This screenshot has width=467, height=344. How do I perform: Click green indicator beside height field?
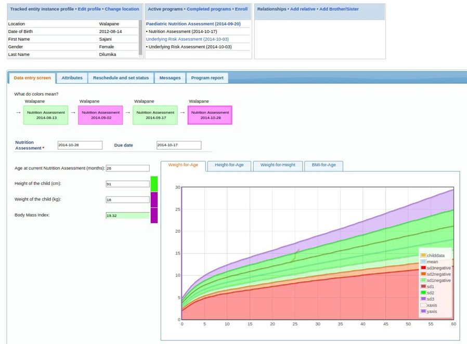(154, 183)
